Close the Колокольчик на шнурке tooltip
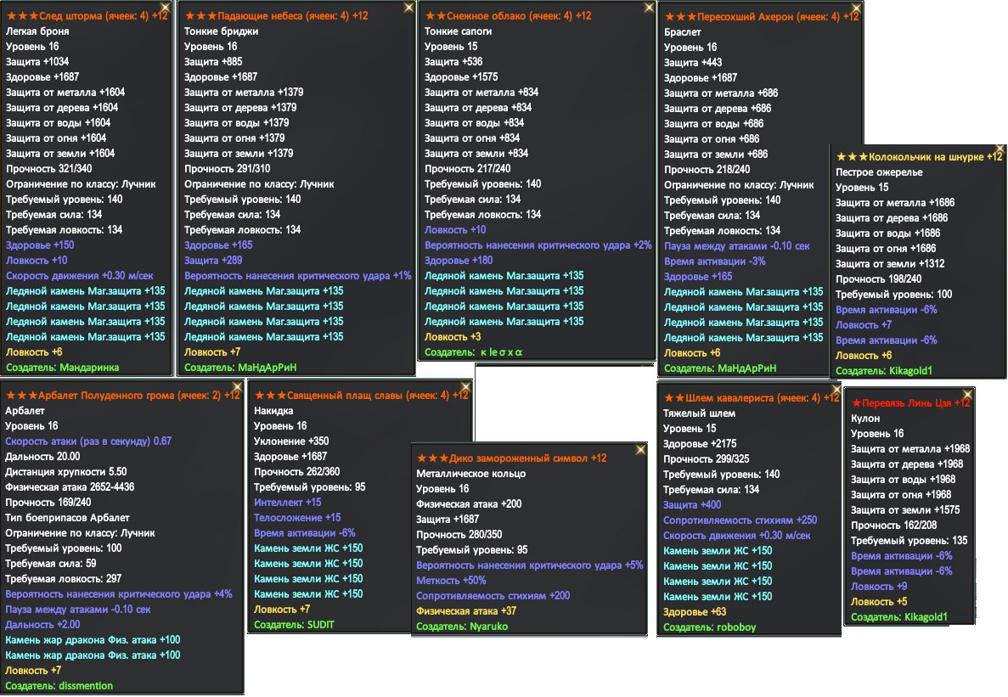Screen dimensions: 1008x697 click(998, 149)
